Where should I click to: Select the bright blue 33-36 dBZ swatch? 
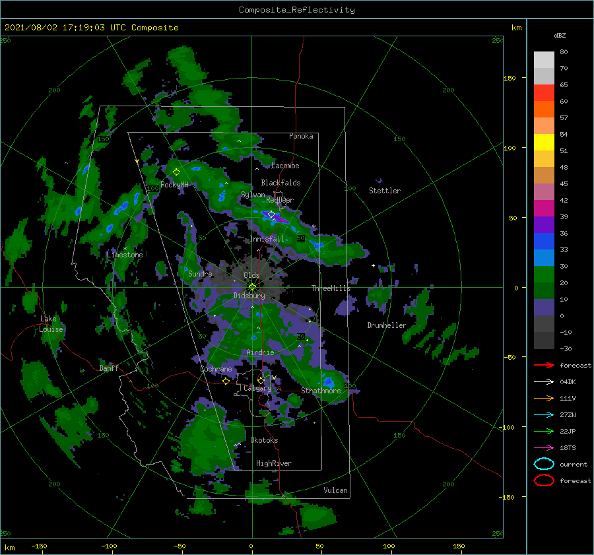544,242
